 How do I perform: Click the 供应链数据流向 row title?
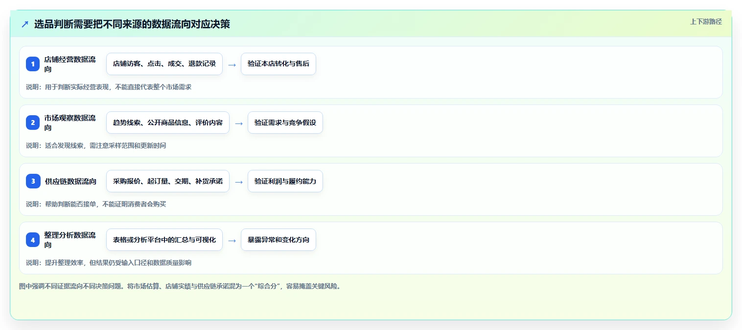[x=70, y=181]
